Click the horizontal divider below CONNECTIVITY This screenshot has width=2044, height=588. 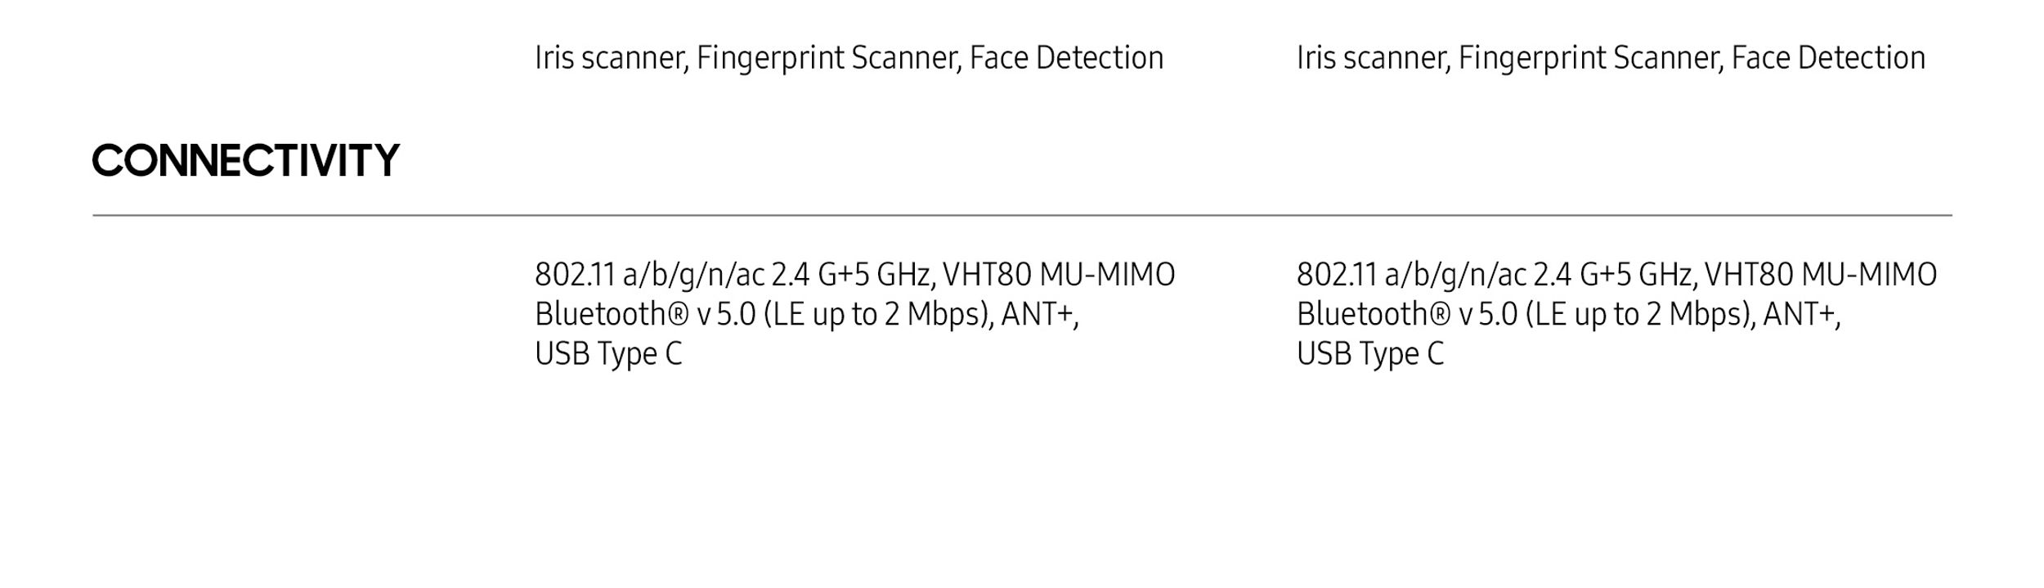pyautogui.click(x=1022, y=215)
